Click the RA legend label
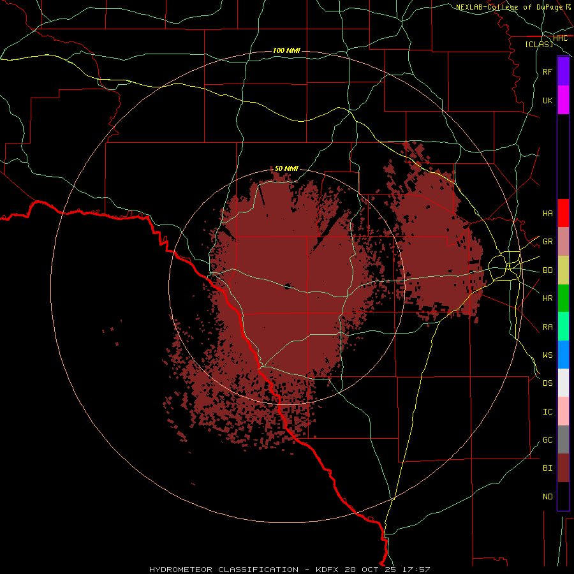The width and height of the screenshot is (574, 574). click(547, 327)
